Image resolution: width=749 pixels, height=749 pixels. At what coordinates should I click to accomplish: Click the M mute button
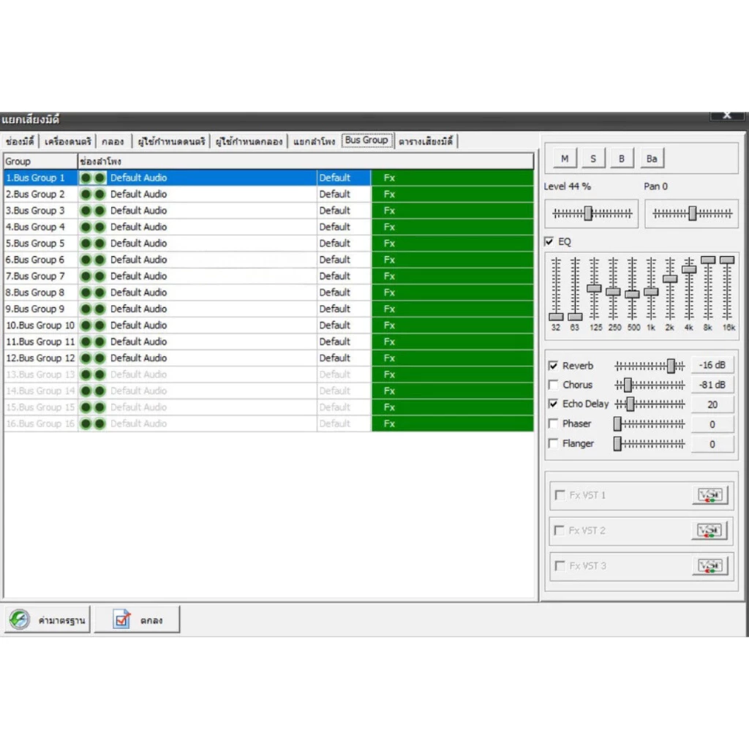[565, 159]
